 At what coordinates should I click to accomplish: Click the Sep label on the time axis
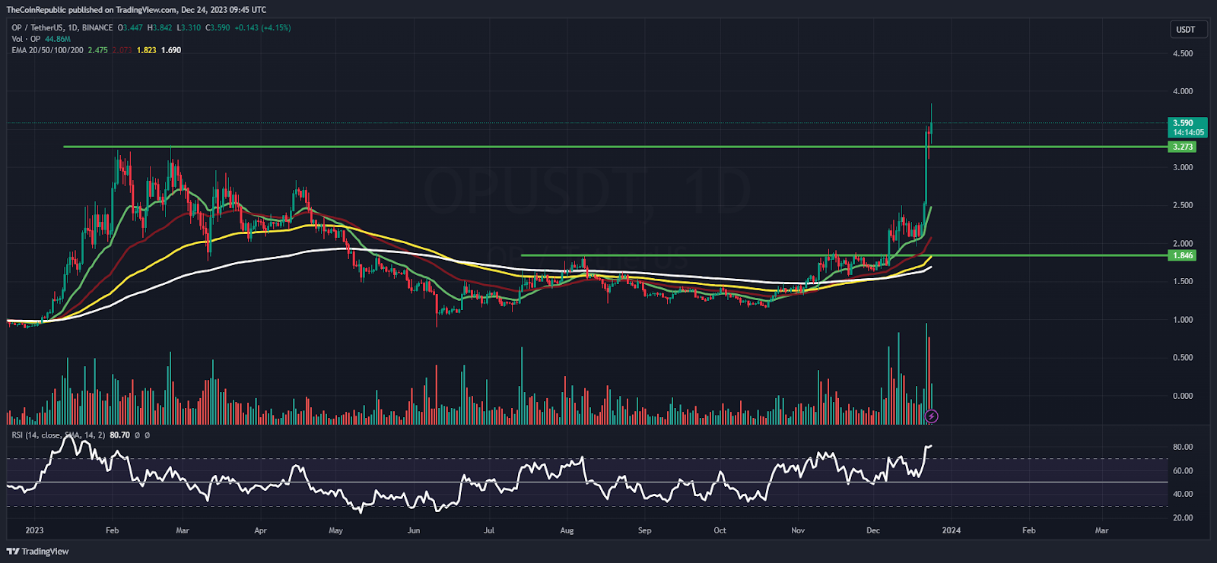point(645,530)
